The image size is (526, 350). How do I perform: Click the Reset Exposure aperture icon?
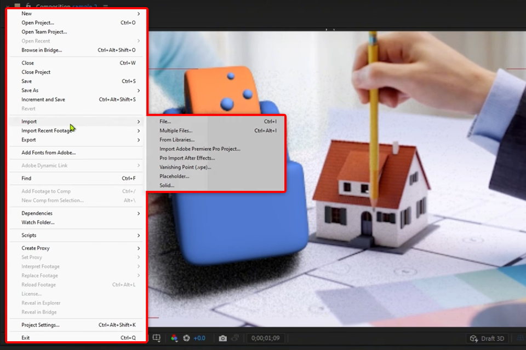[186, 339]
